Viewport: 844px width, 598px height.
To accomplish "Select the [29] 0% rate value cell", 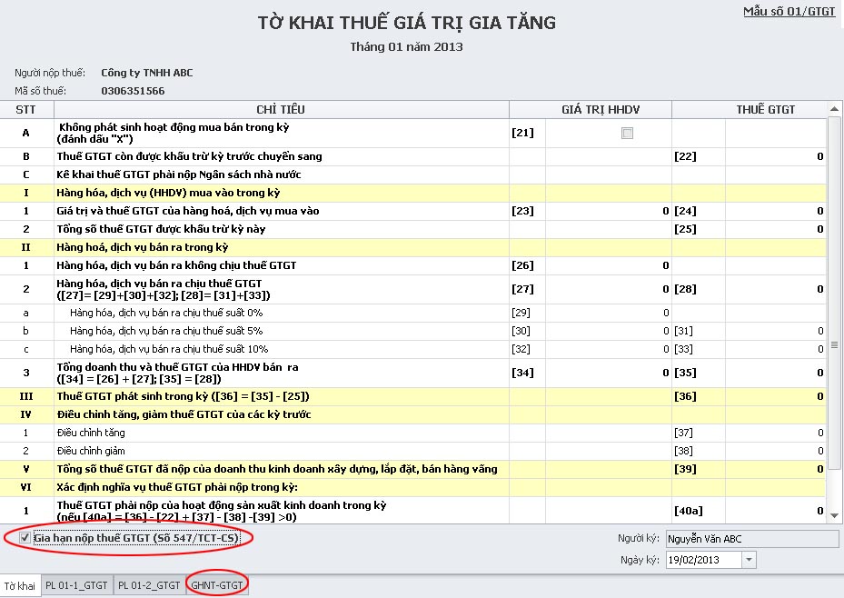I will pos(608,313).
